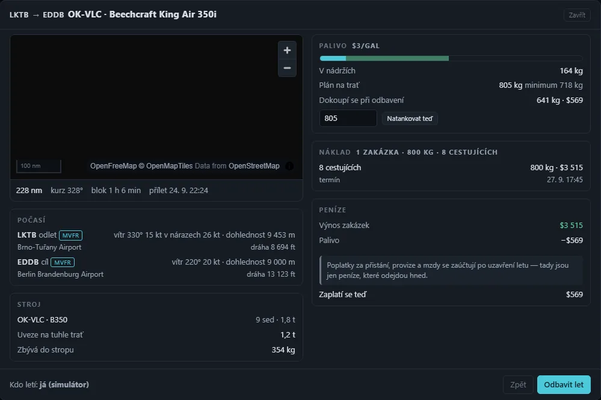Screen dimensions: 601x400
Task: Open the OpenFreeMap attribution link
Action: (114, 166)
